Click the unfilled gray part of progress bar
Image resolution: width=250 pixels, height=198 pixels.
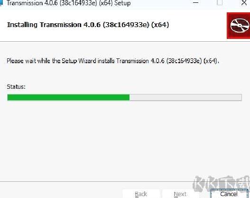pyautogui.click(x=185, y=97)
